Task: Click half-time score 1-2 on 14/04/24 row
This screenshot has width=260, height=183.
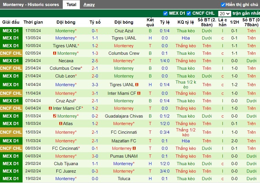Action: click(x=234, y=84)
